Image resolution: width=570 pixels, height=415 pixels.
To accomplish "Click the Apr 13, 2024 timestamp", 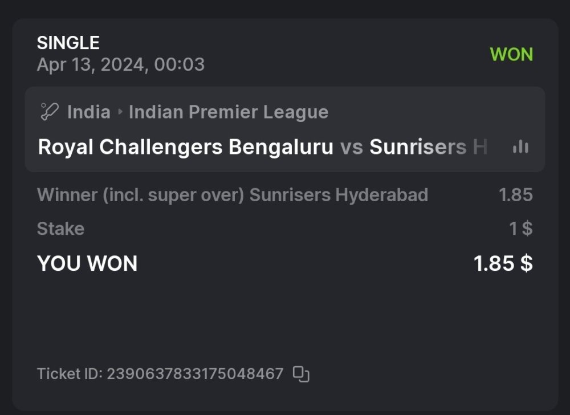I will tap(120, 64).
